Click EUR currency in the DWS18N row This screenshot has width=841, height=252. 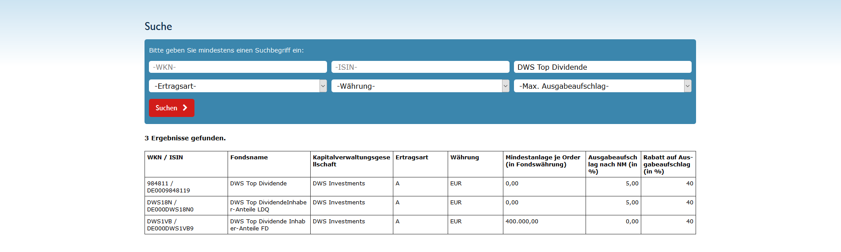pos(456,203)
